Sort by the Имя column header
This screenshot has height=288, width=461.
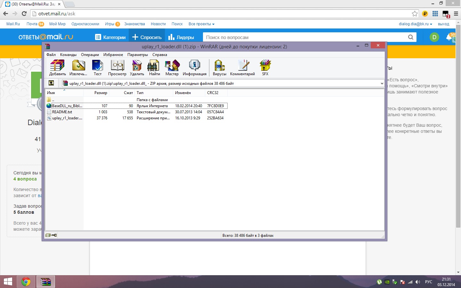[x=64, y=92]
